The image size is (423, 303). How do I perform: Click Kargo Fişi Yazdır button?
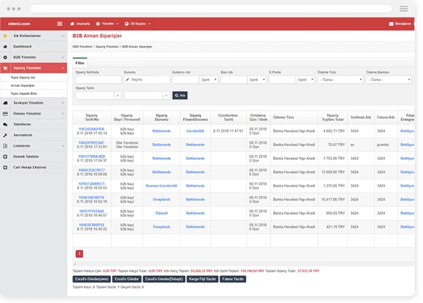[203, 279]
